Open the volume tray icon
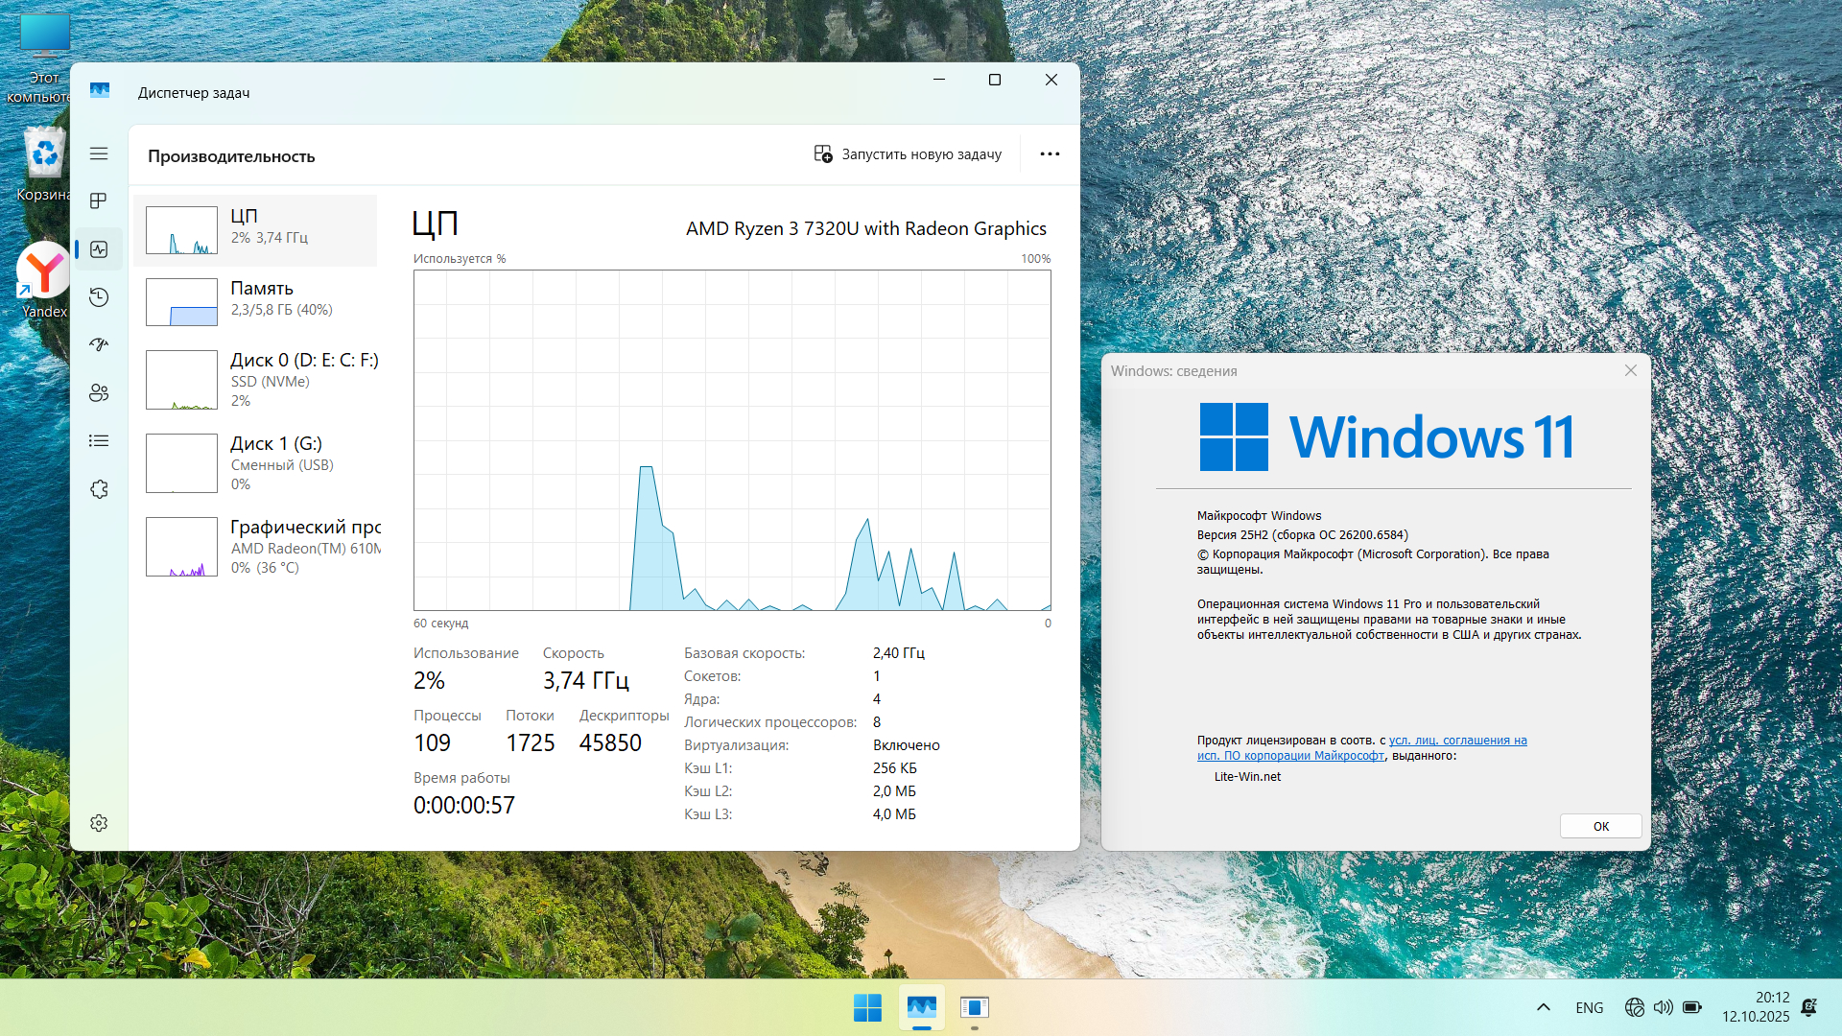1842x1036 pixels. (x=1663, y=1007)
